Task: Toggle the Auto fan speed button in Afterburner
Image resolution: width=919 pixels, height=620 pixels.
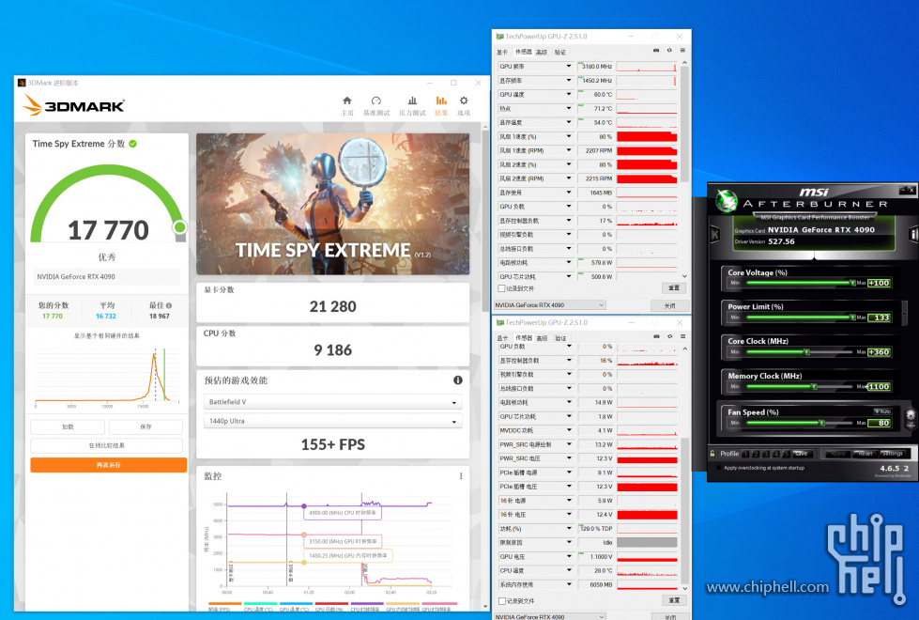Action: pos(882,411)
